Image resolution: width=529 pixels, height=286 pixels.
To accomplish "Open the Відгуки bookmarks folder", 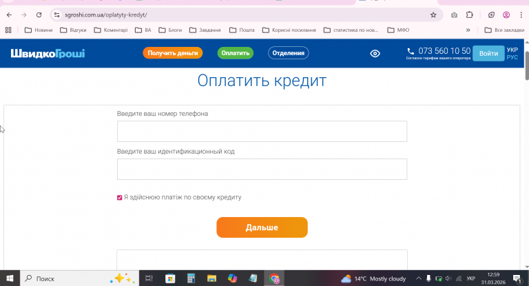I will (x=73, y=30).
